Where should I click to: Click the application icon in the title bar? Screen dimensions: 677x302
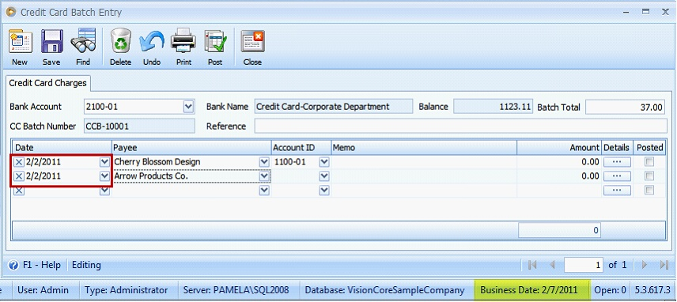pos(11,12)
